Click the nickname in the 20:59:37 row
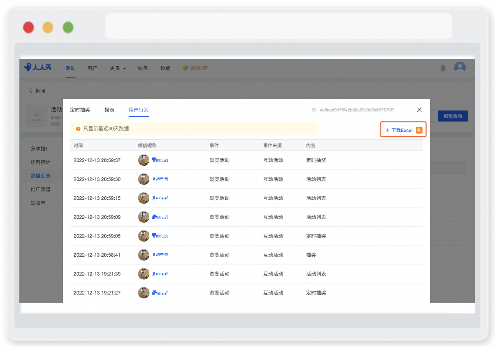This screenshot has height=346, width=495. click(x=160, y=160)
